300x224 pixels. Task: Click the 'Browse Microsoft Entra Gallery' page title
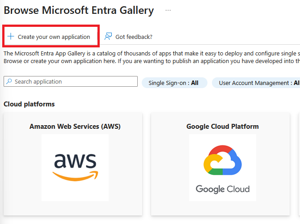pos(79,10)
